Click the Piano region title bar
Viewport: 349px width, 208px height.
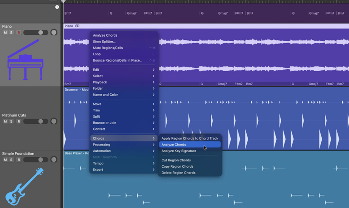click(x=206, y=26)
